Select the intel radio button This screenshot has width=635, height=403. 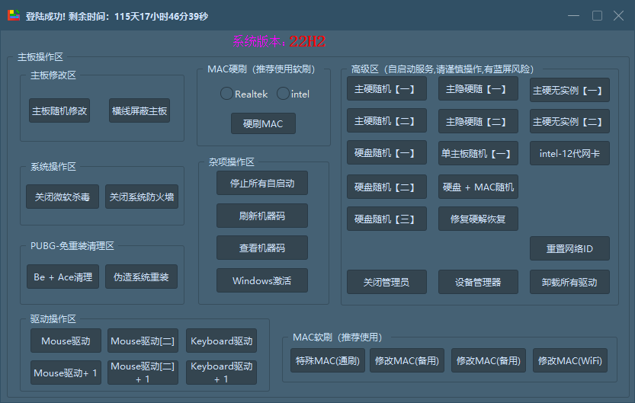(x=283, y=94)
